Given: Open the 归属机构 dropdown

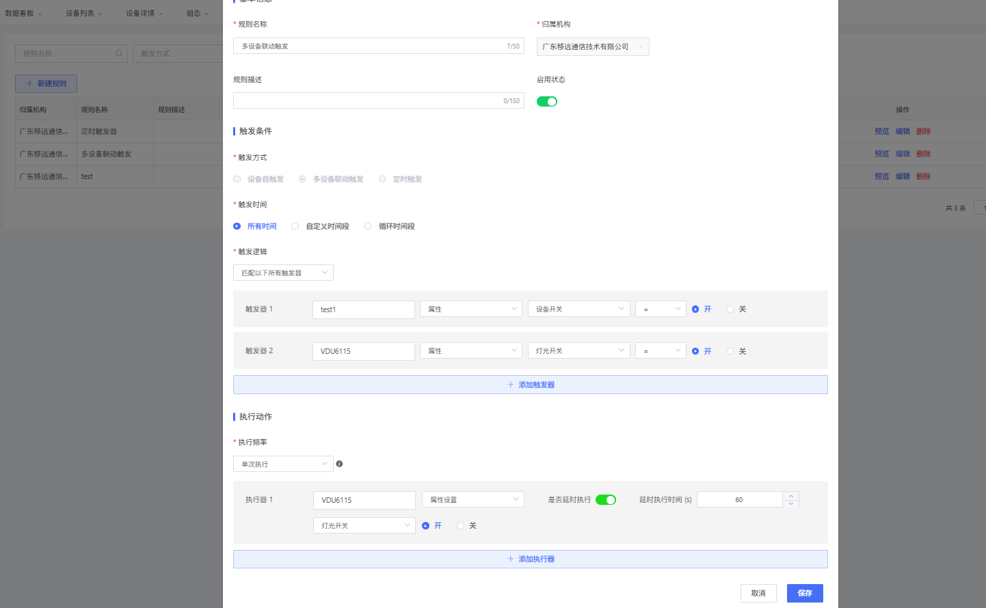Looking at the screenshot, I should [x=592, y=47].
